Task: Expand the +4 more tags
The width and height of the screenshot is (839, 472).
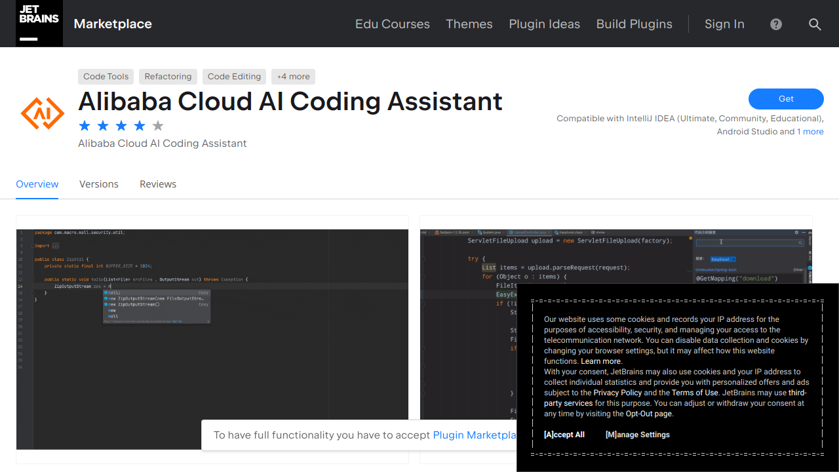Action: pyautogui.click(x=294, y=77)
